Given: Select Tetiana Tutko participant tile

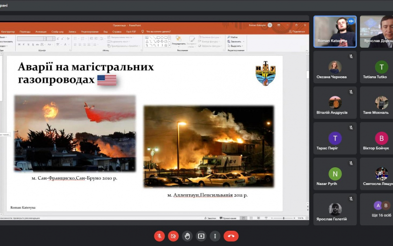Looking at the screenshot, I should click(x=376, y=67).
